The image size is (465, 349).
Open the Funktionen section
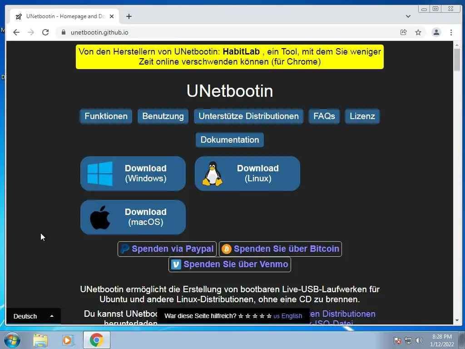(106, 116)
